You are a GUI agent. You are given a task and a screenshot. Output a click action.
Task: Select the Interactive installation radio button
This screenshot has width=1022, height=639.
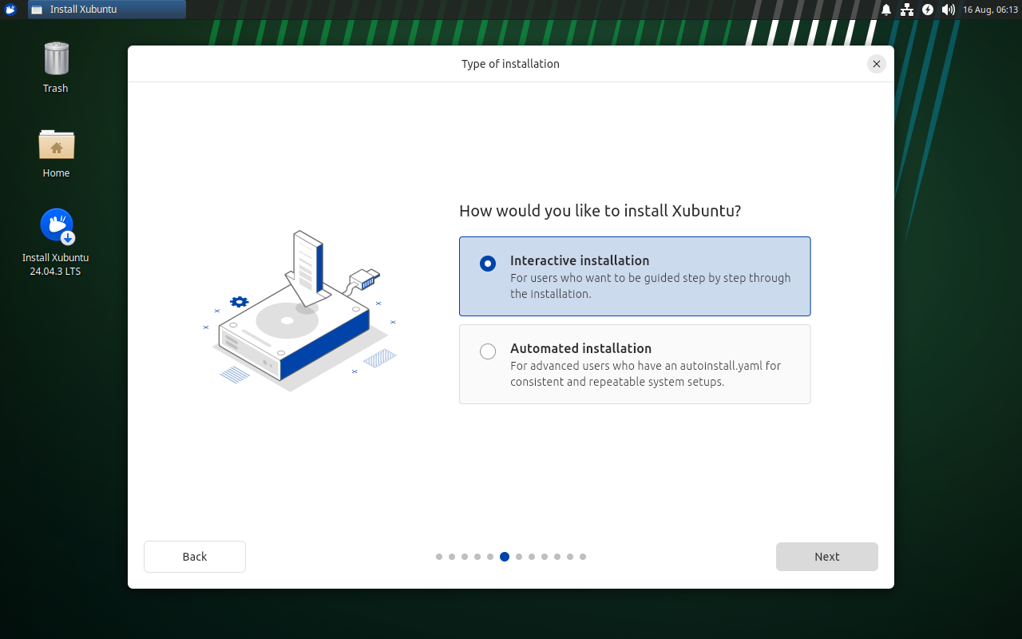point(488,264)
